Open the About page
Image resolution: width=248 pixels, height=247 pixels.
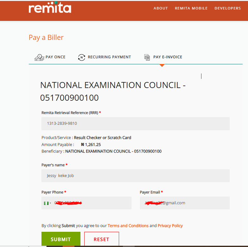pyautogui.click(x=161, y=8)
